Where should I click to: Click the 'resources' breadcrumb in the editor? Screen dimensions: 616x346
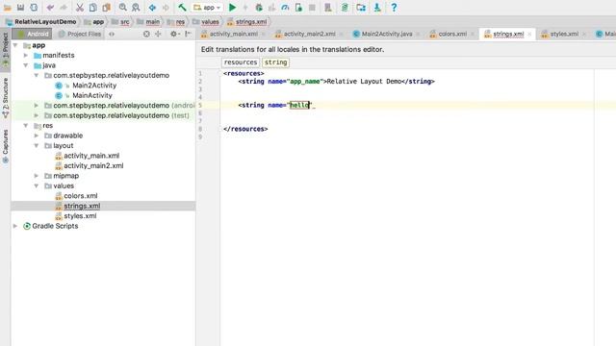point(241,62)
